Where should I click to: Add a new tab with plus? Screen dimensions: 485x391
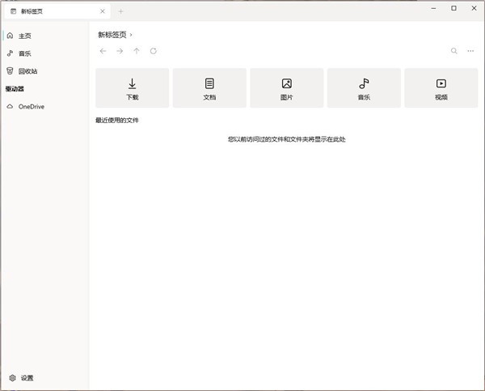(x=121, y=12)
